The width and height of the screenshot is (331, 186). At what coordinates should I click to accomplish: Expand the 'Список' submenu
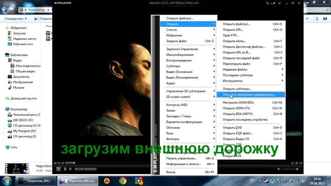pos(188,30)
